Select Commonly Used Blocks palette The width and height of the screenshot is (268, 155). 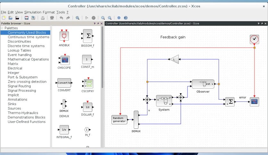(27, 33)
